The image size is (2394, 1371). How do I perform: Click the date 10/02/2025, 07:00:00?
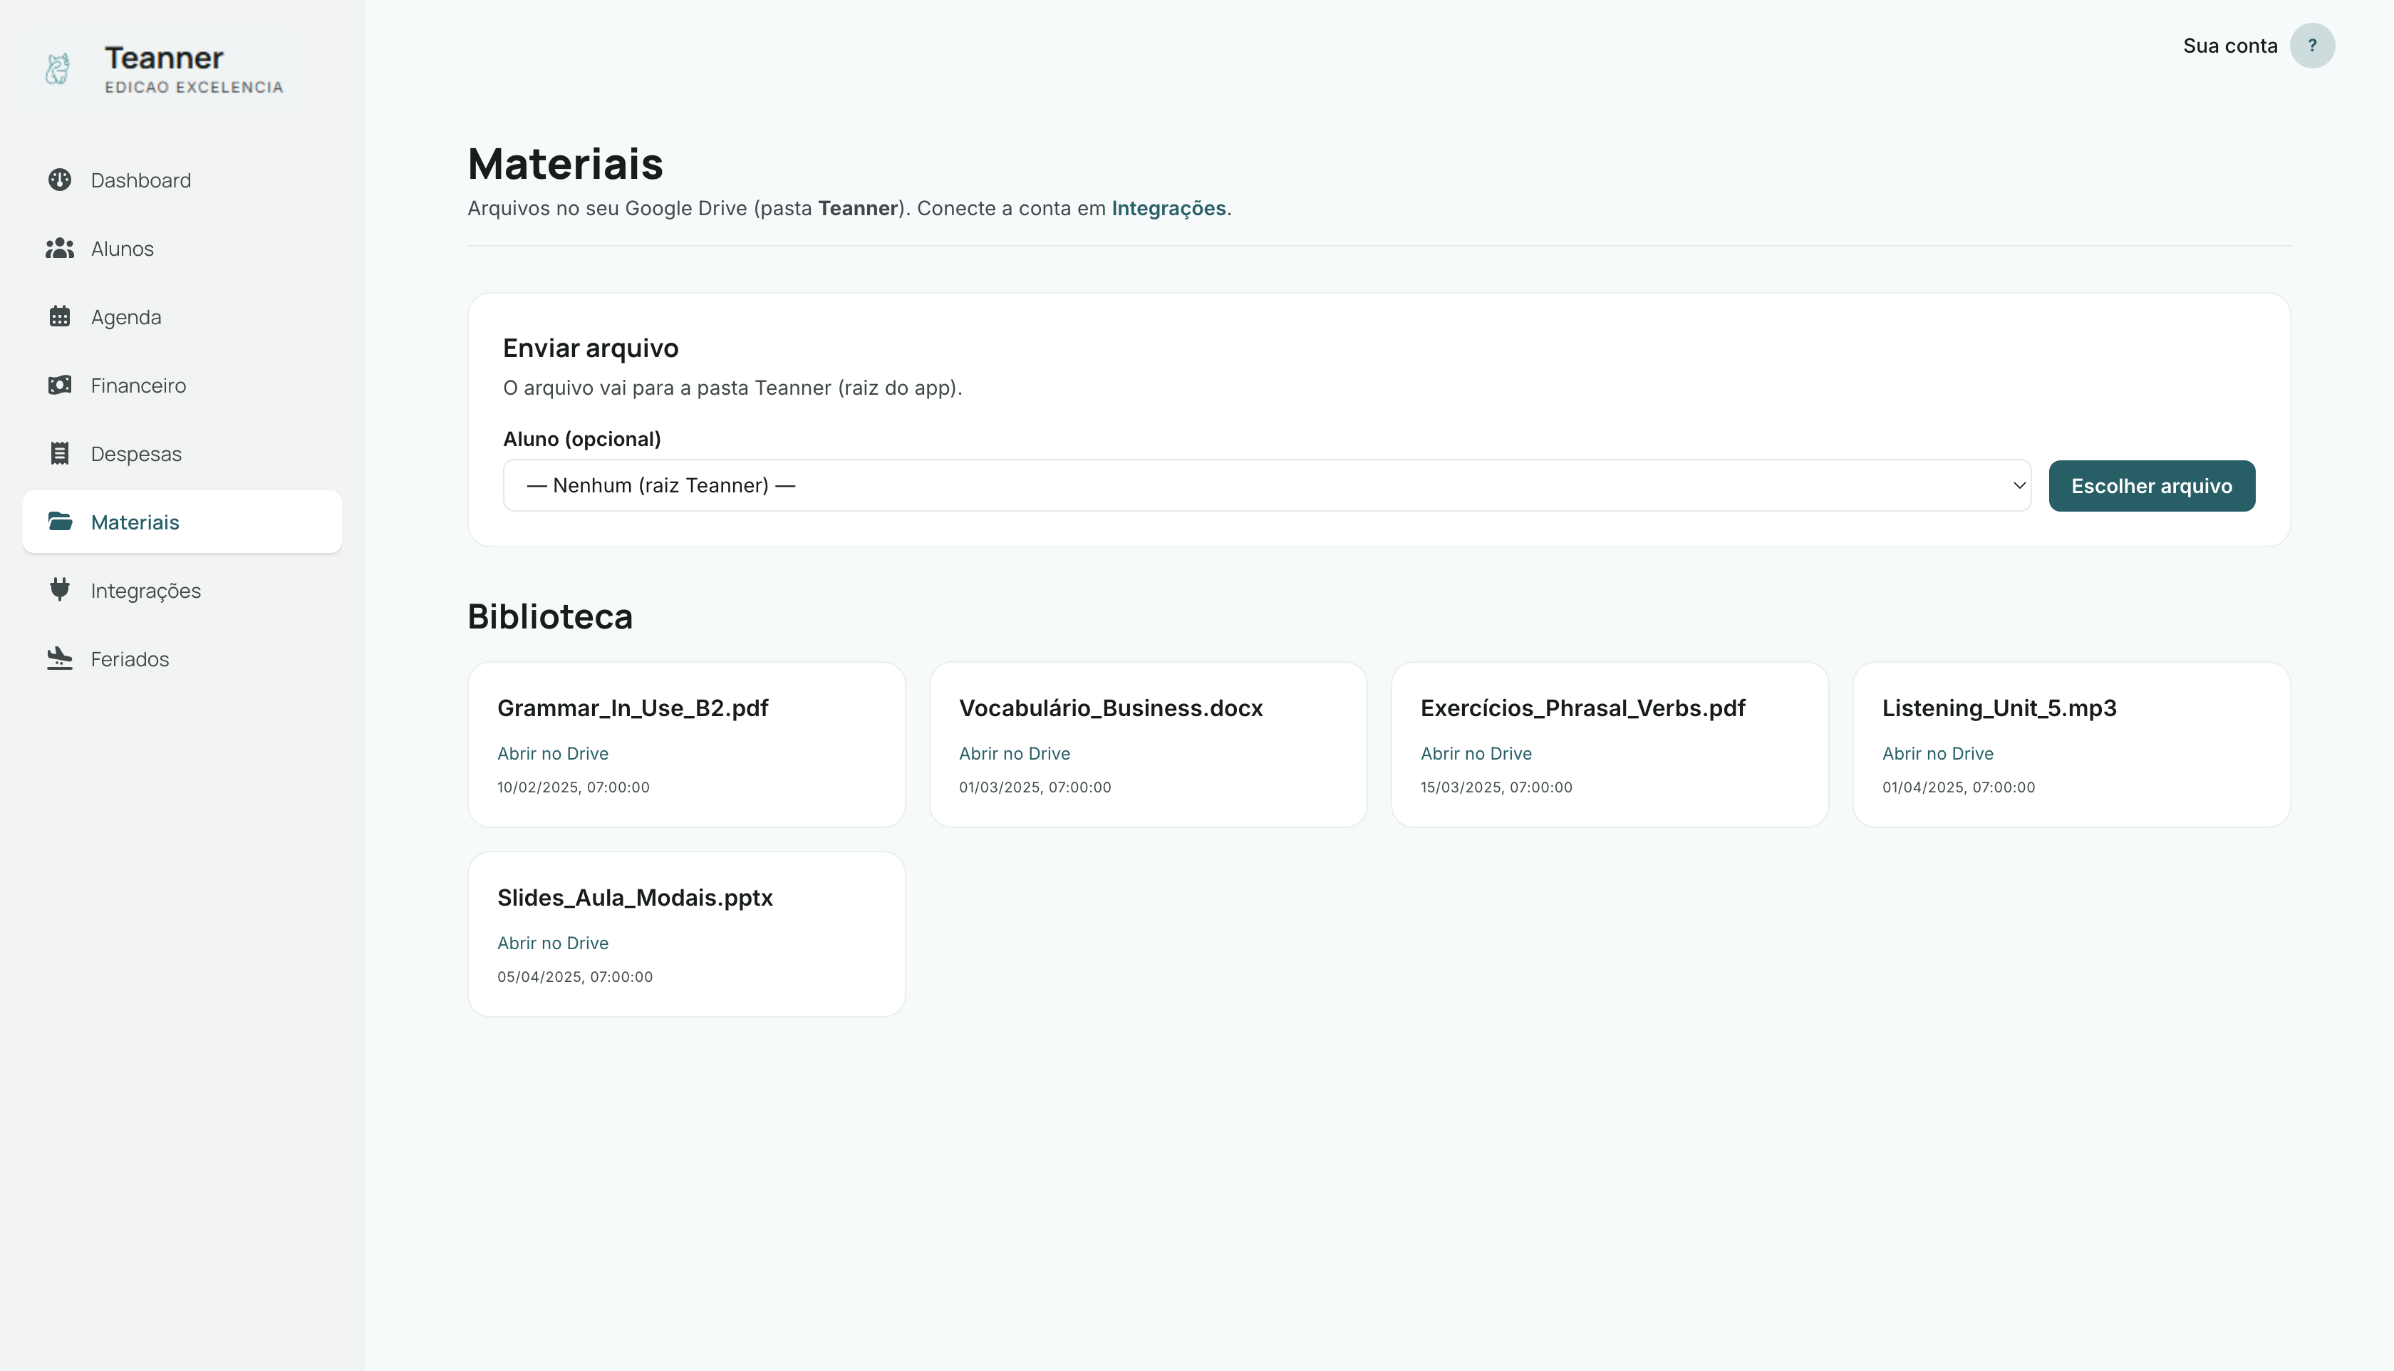point(574,787)
